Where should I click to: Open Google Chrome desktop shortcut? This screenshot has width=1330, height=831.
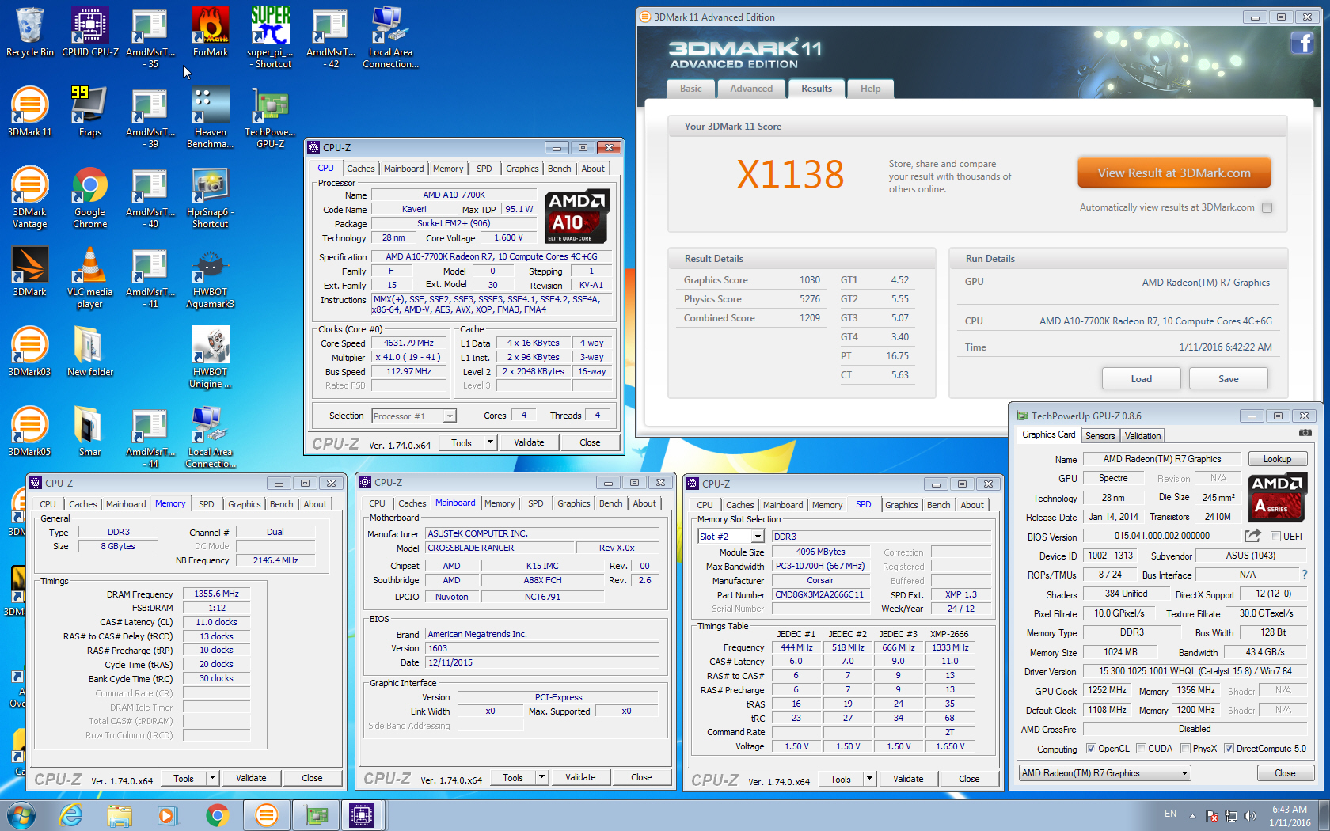90,198
